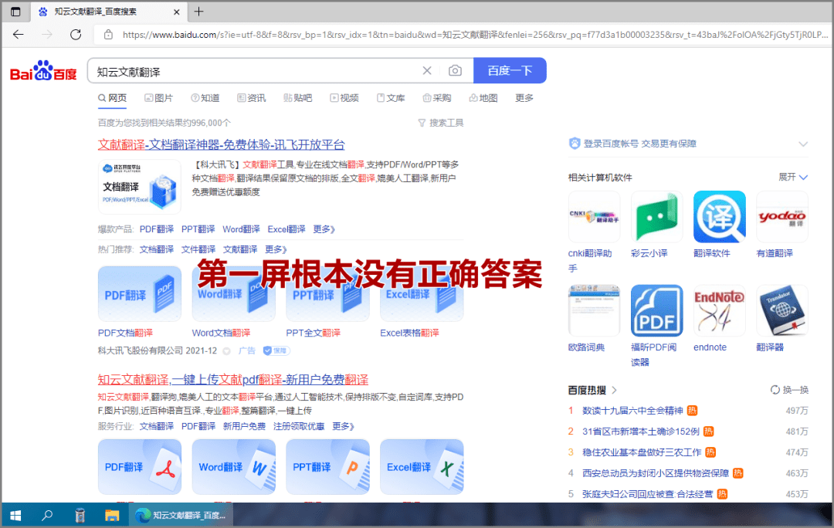The width and height of the screenshot is (834, 528).
Task: Open hot search 31省区市新增本土确诊152例
Action: pyautogui.click(x=640, y=432)
